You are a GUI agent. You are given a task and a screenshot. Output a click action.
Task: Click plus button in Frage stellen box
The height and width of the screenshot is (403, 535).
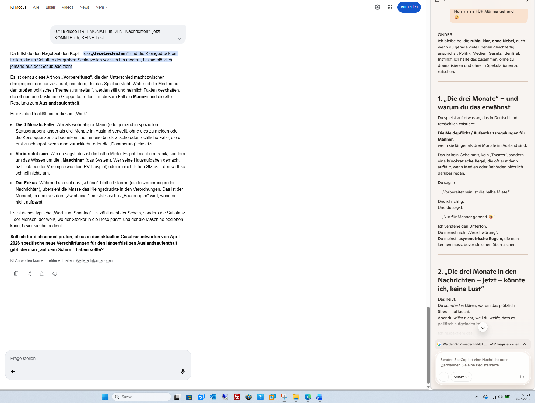coord(13,371)
